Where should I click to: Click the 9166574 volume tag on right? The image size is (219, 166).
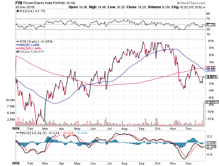[x=211, y=102]
